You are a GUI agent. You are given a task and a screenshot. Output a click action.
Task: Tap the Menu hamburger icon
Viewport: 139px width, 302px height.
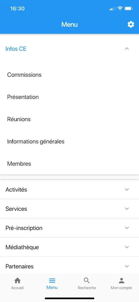[52, 280]
